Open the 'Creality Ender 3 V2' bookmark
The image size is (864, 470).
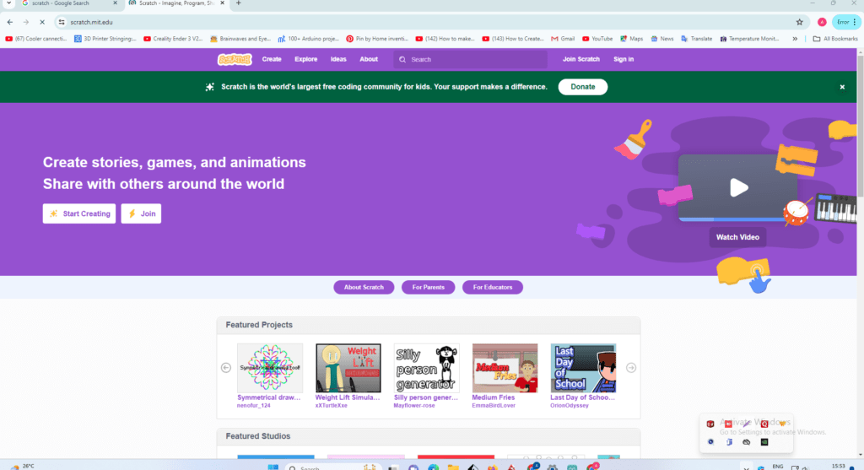(173, 39)
